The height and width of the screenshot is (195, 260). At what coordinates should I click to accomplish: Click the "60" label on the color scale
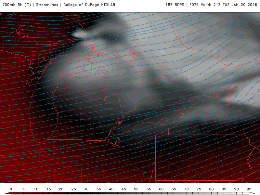[x=161, y=189]
